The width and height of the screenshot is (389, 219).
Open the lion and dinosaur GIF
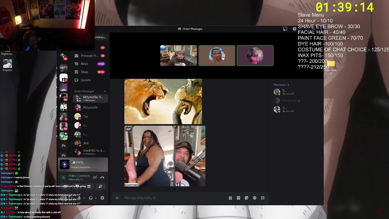(x=163, y=102)
